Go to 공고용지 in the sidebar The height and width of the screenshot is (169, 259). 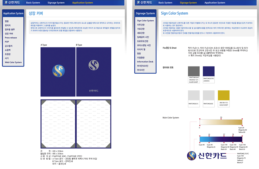tap(9, 46)
